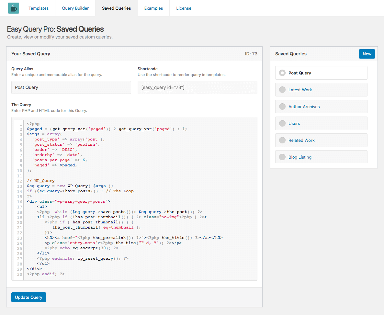Click the Update Query button
Image resolution: width=384 pixels, height=315 pixels.
click(x=28, y=297)
